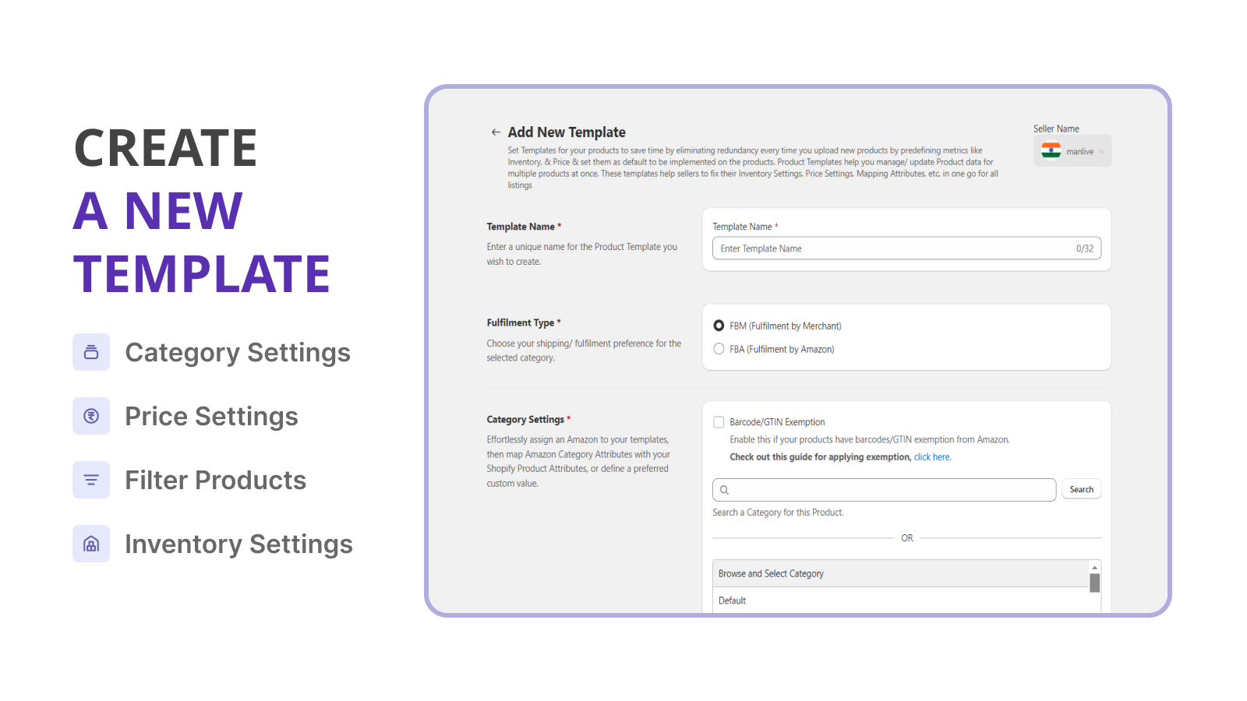Choose the Default category option
The width and height of the screenshot is (1247, 701).
pyautogui.click(x=900, y=601)
